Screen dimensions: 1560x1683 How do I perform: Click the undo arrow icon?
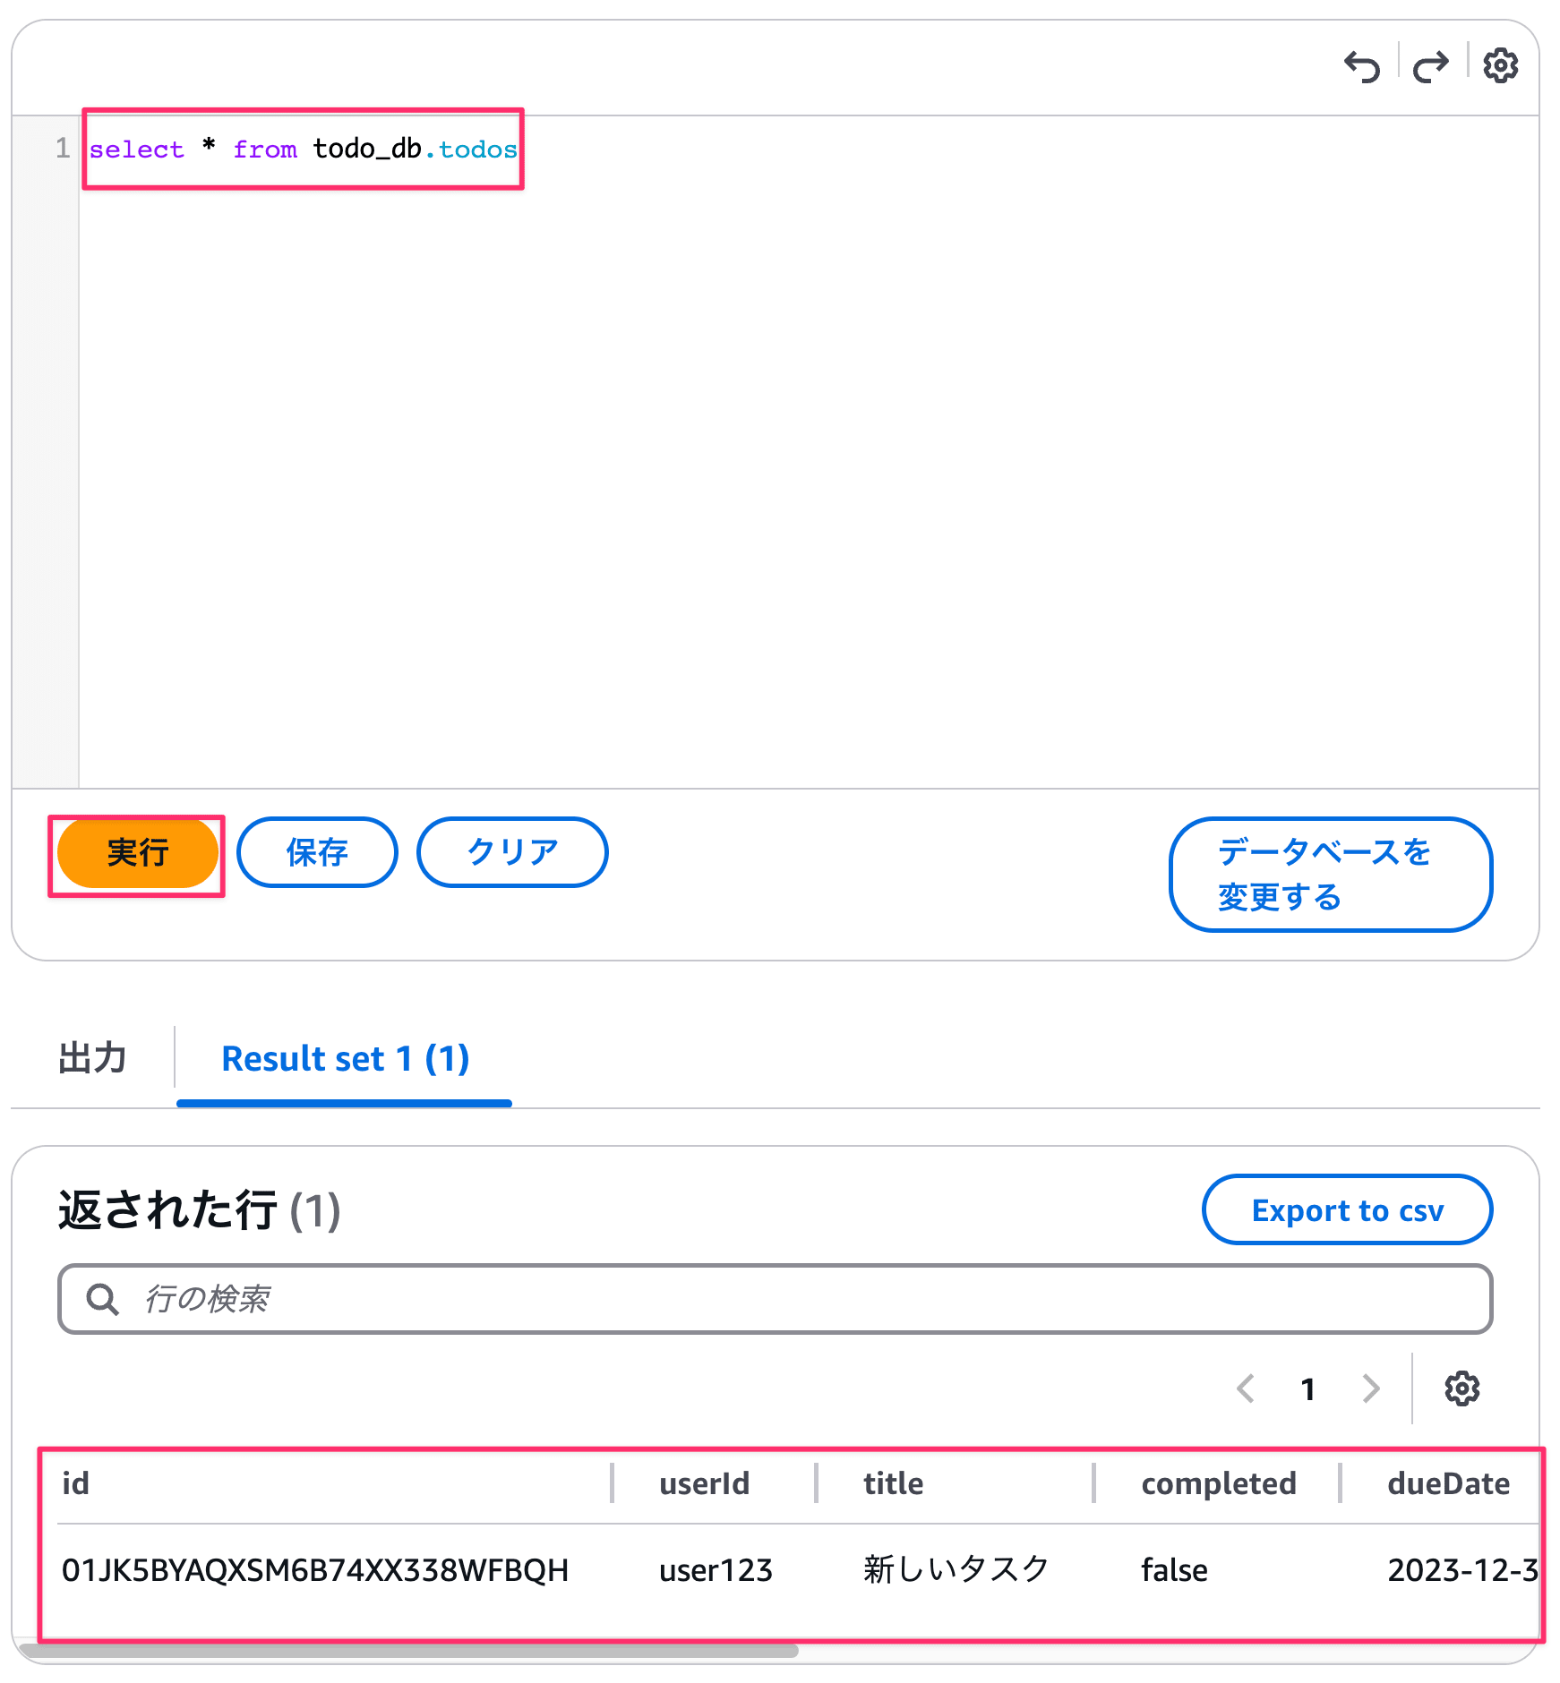(x=1362, y=66)
